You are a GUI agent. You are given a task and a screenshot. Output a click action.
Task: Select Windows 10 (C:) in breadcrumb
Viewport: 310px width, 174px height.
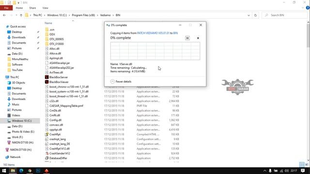57,15
